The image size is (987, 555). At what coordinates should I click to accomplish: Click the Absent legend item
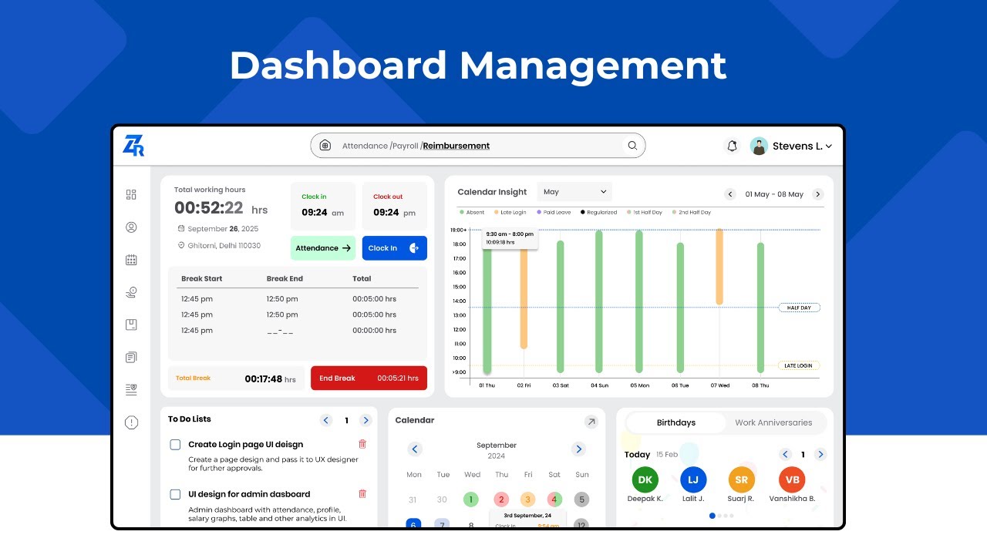(x=473, y=212)
